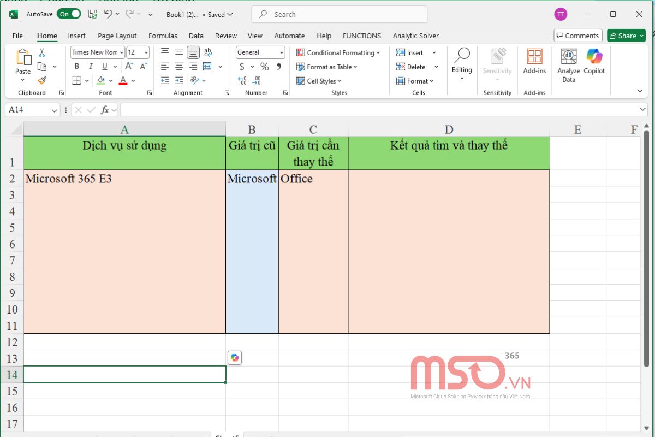Click the Borders icon
655x437 pixels.
coord(76,81)
